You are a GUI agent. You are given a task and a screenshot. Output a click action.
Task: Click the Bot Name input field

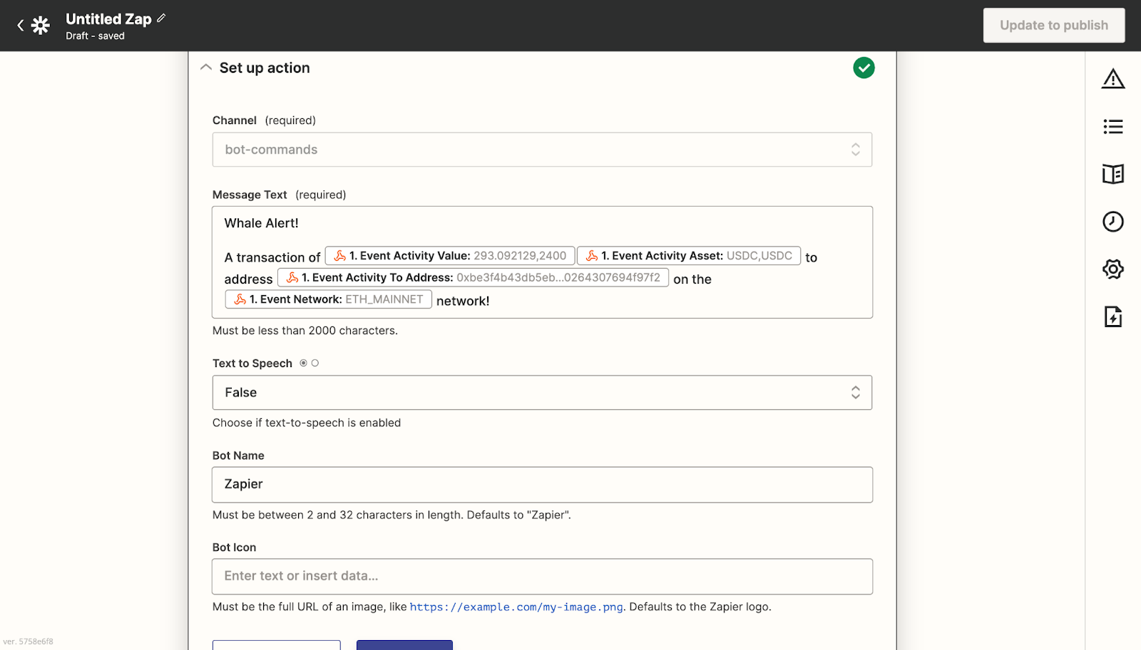[x=542, y=485]
